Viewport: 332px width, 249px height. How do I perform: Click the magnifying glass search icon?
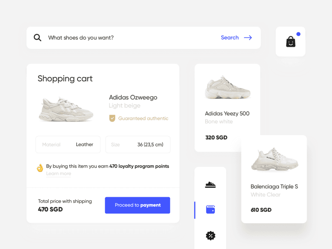(37, 38)
